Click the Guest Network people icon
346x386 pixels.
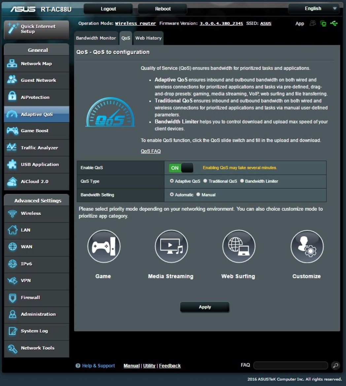point(12,80)
